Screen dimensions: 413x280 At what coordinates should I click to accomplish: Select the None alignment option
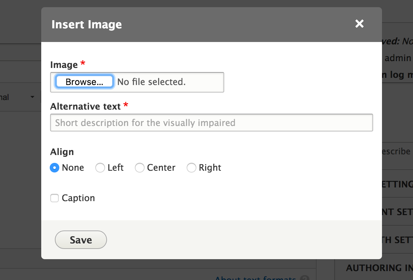pos(54,168)
